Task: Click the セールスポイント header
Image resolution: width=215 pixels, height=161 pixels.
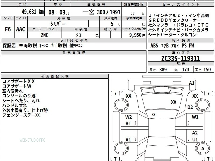Action: (181, 5)
